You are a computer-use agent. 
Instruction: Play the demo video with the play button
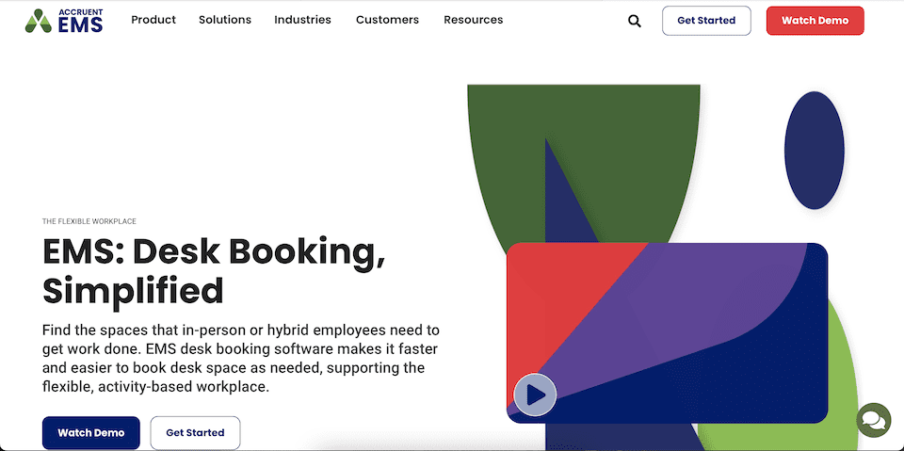pyautogui.click(x=535, y=395)
